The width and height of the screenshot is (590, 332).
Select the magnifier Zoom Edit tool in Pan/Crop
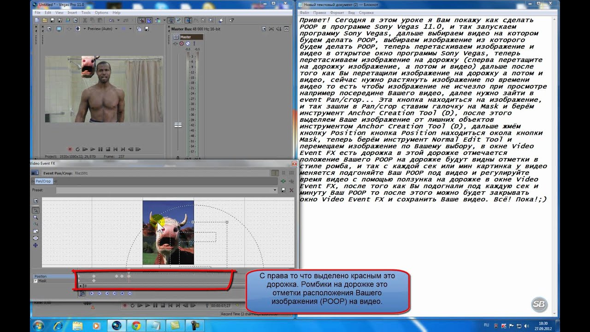(x=35, y=217)
